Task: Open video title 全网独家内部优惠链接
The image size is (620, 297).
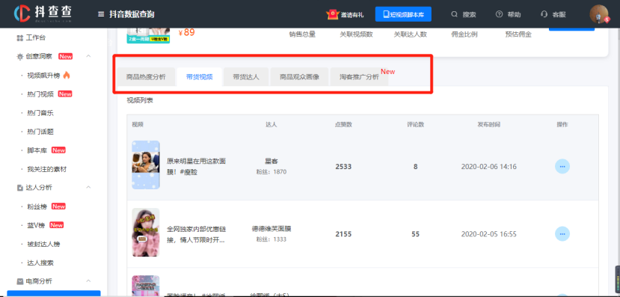Action: [197, 234]
